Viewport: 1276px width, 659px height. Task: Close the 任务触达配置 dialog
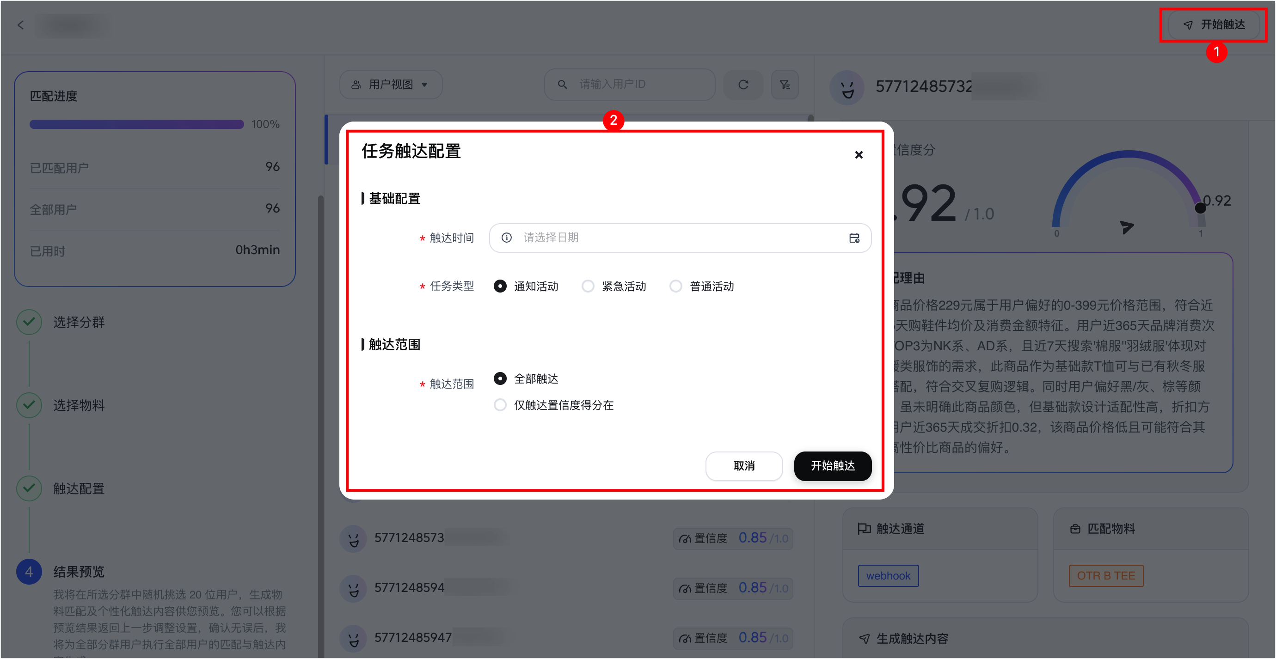[859, 155]
